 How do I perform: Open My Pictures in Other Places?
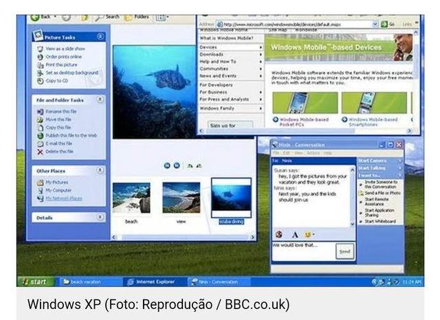53,183
